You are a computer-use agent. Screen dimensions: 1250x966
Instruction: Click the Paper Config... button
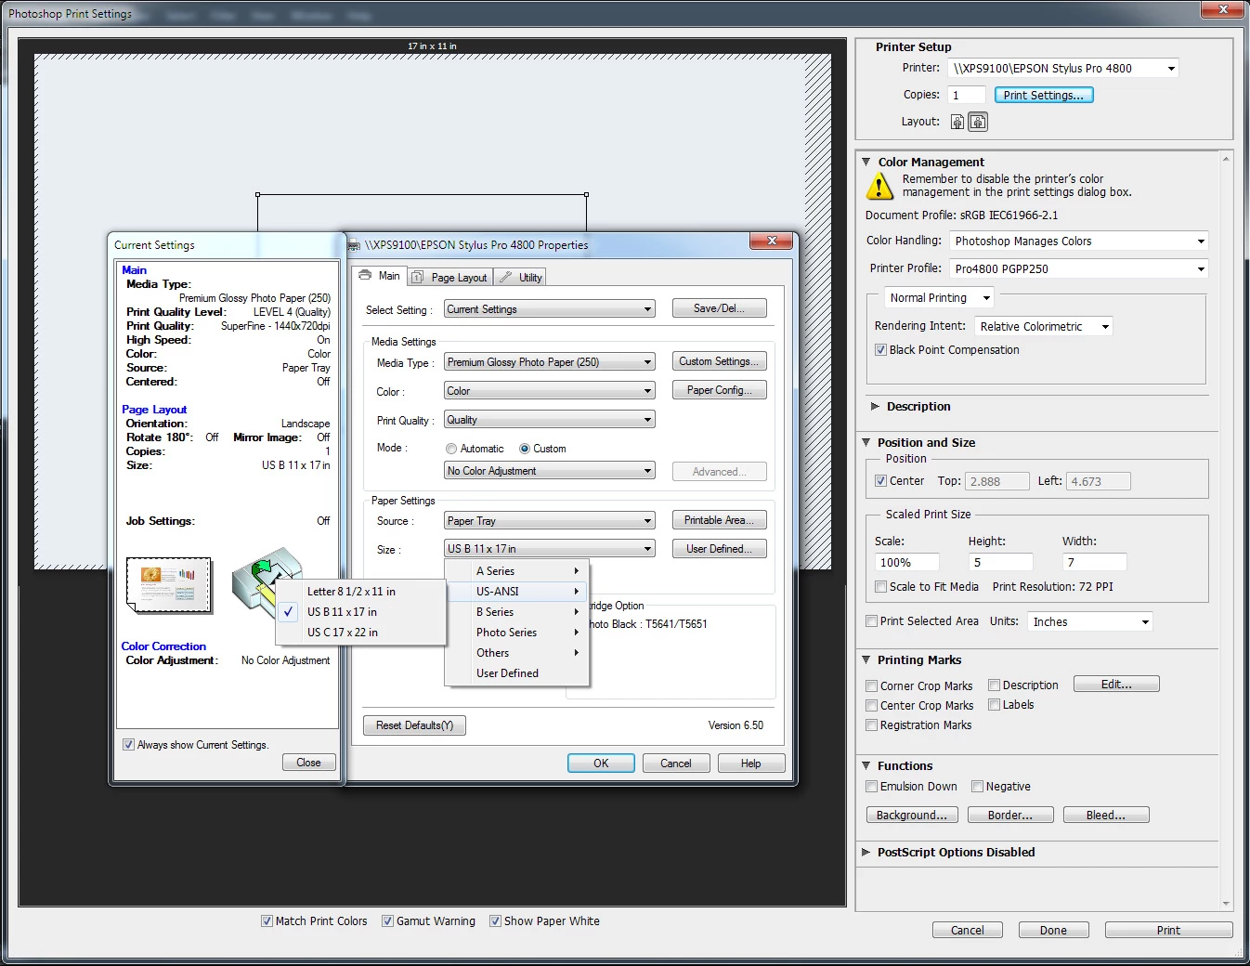720,390
